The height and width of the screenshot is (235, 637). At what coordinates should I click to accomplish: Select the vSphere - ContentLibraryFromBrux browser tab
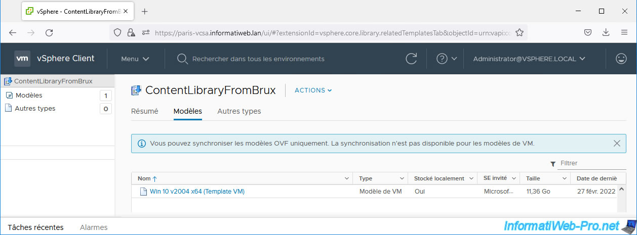click(x=78, y=11)
